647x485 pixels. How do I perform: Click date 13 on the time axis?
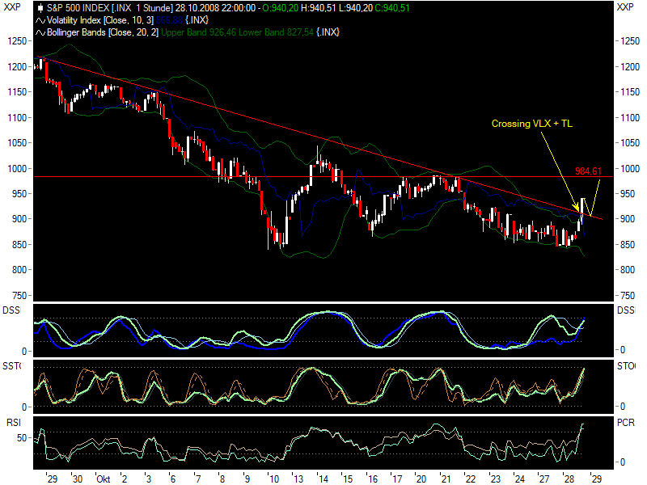(298, 479)
